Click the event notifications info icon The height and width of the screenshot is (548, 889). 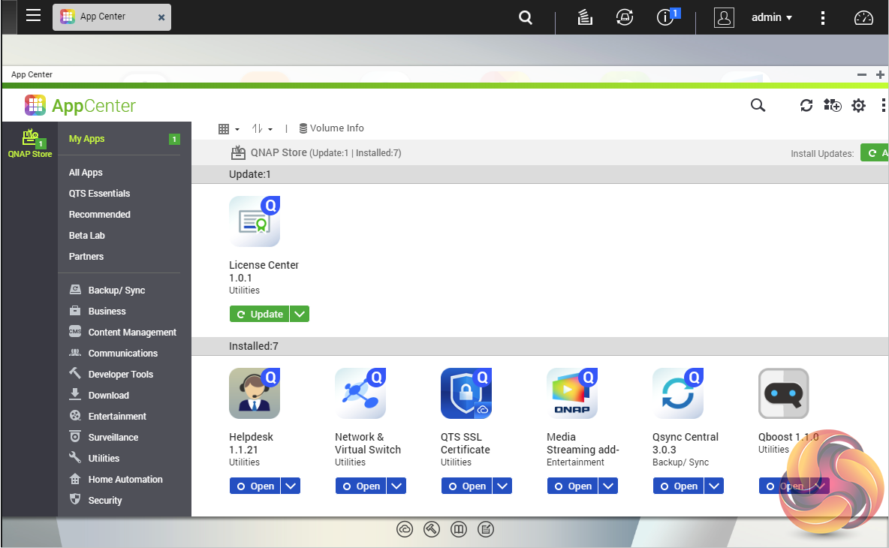665,17
